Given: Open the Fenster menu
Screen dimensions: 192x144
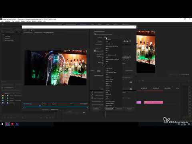Looking at the screenshot, I should [x=39, y=21].
